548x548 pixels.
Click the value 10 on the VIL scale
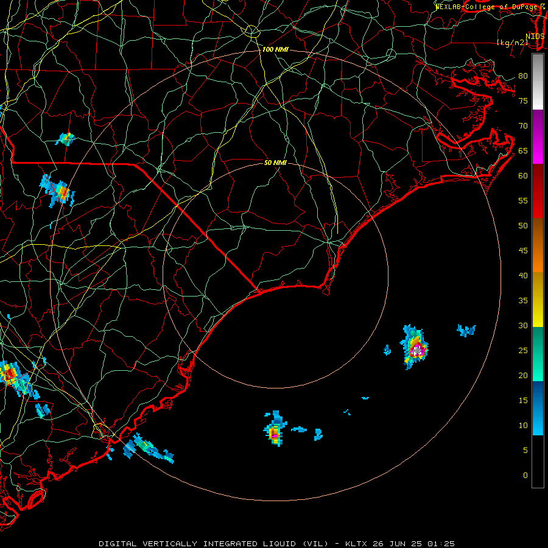(x=523, y=426)
